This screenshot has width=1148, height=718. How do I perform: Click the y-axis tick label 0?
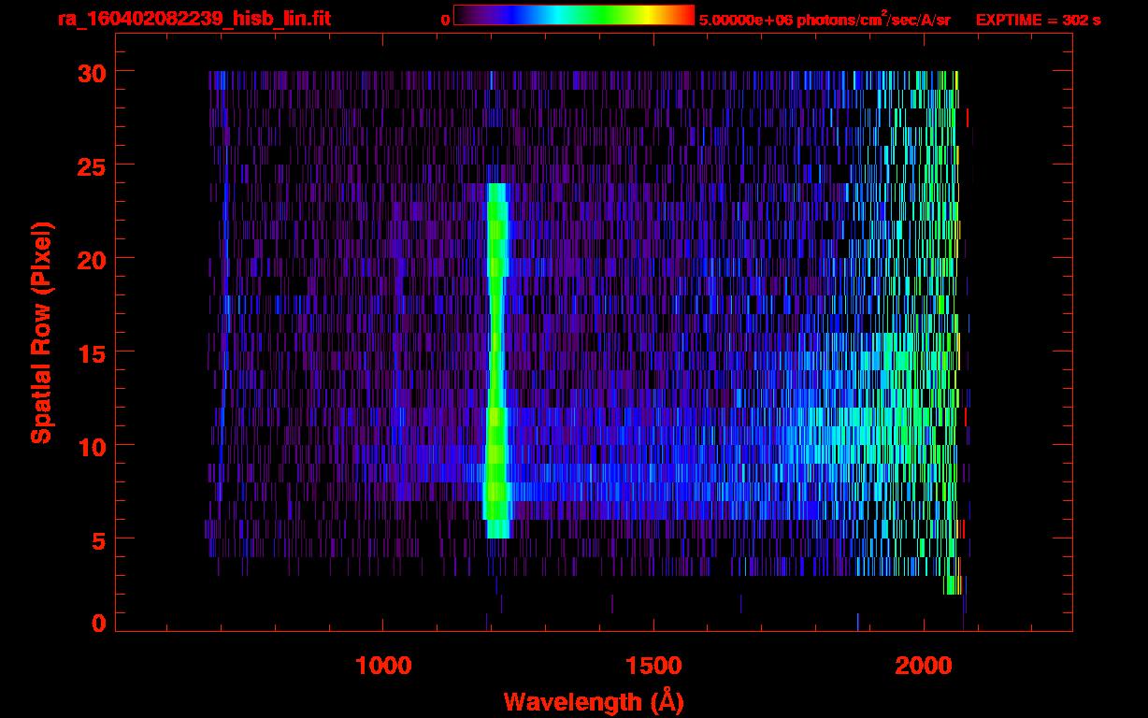click(x=99, y=624)
